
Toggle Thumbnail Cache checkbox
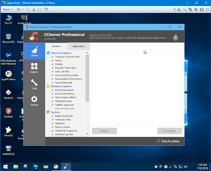pyautogui.click(x=52, y=101)
